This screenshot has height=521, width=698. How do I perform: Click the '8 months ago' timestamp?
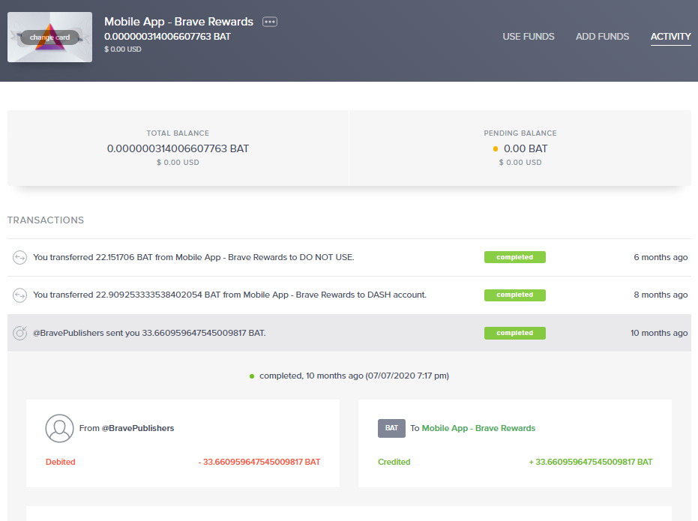click(x=661, y=295)
